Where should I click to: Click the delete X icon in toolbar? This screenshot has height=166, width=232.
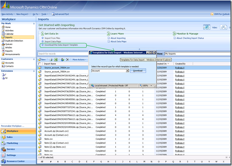67,60
